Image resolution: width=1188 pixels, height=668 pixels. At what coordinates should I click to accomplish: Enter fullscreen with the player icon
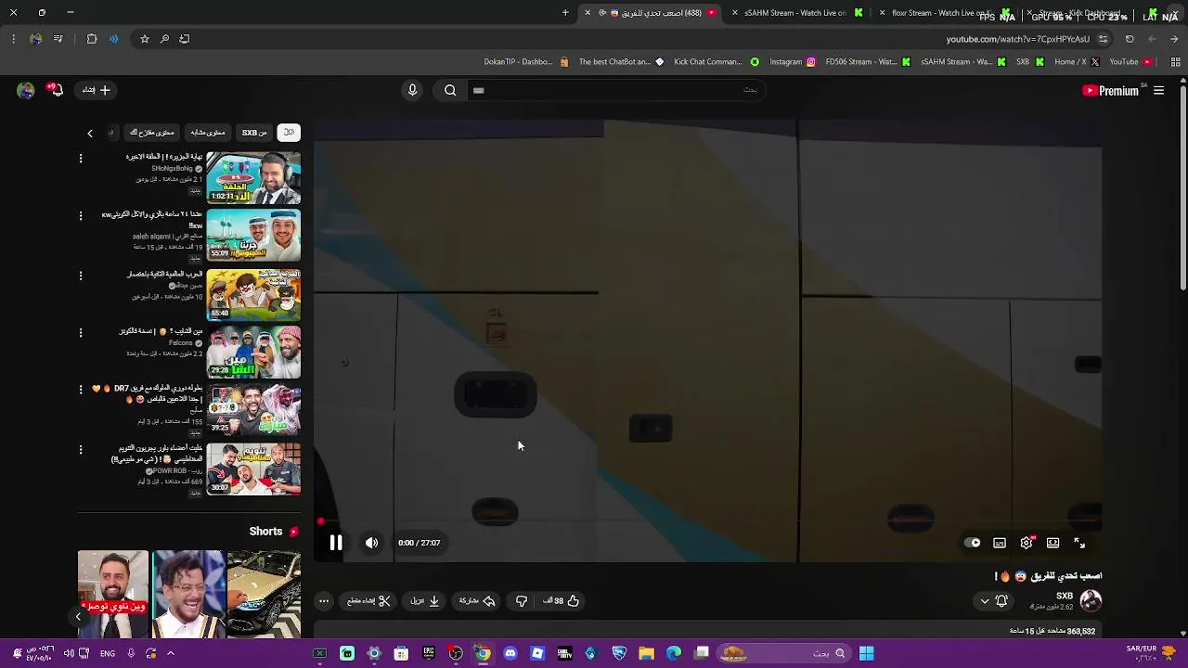click(1079, 543)
